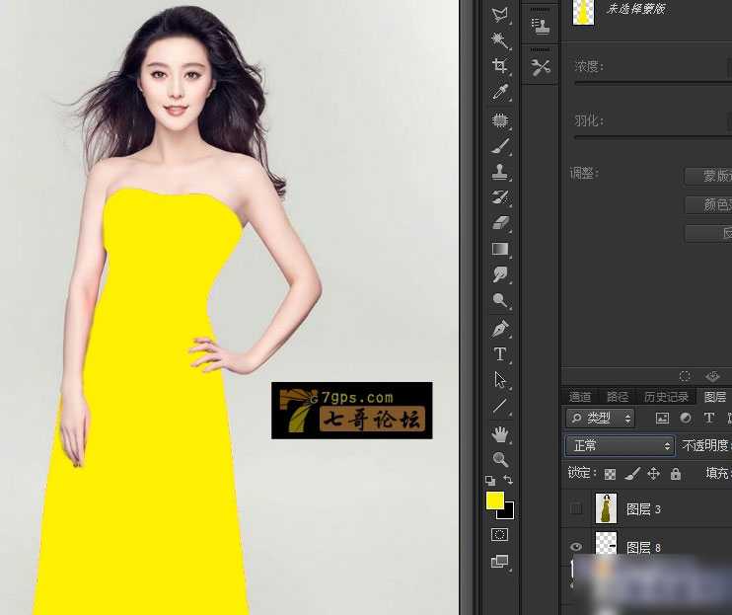Click the invert button below 颜色 button
Image resolution: width=732 pixels, height=615 pixels.
point(708,233)
